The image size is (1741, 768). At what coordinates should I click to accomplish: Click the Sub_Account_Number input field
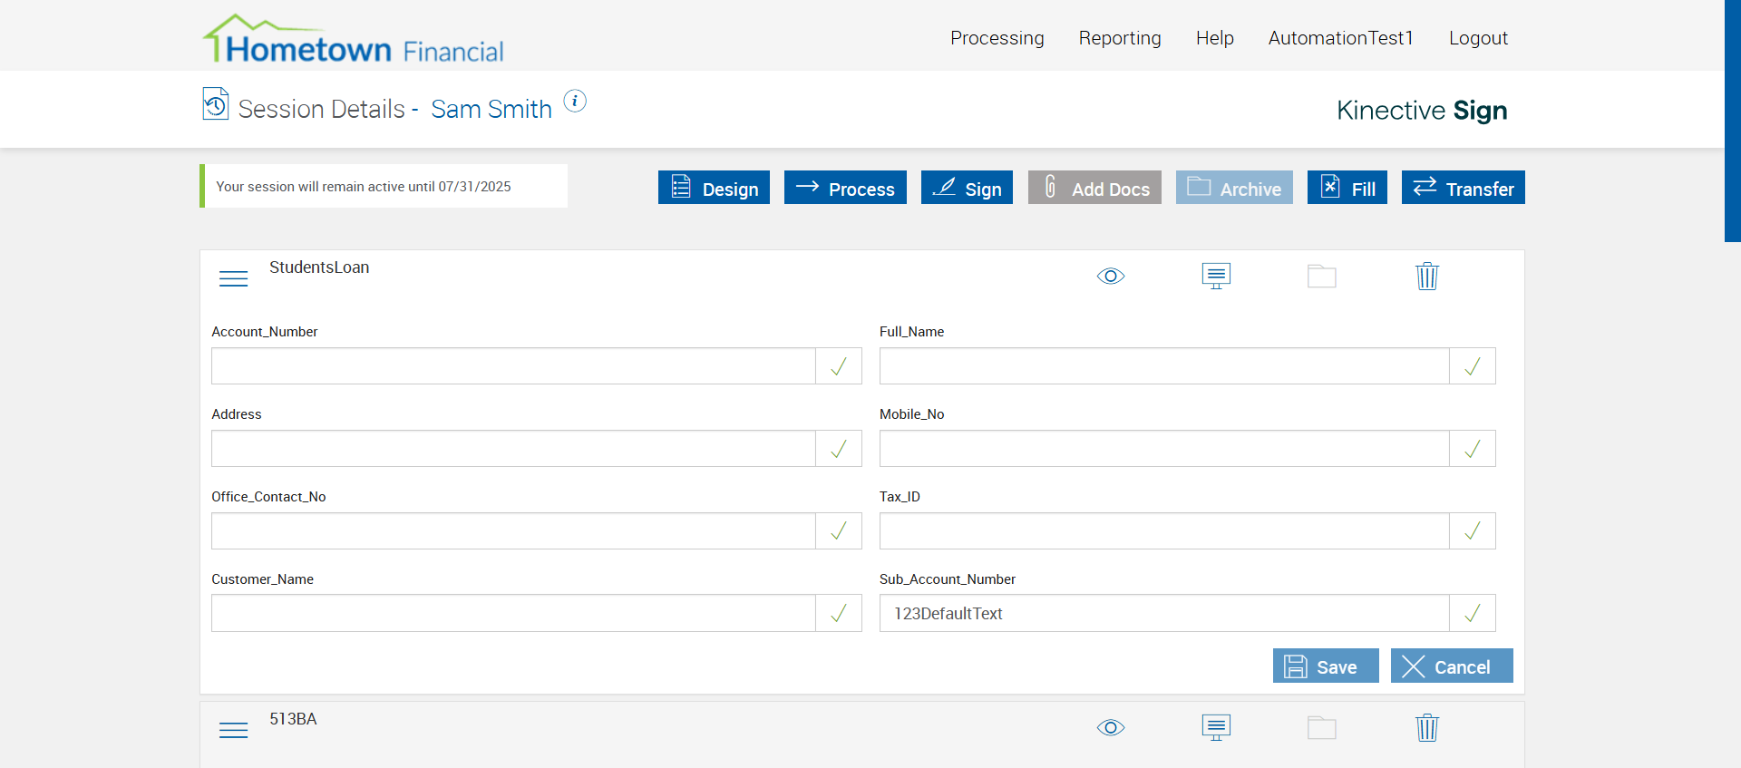tap(1163, 614)
